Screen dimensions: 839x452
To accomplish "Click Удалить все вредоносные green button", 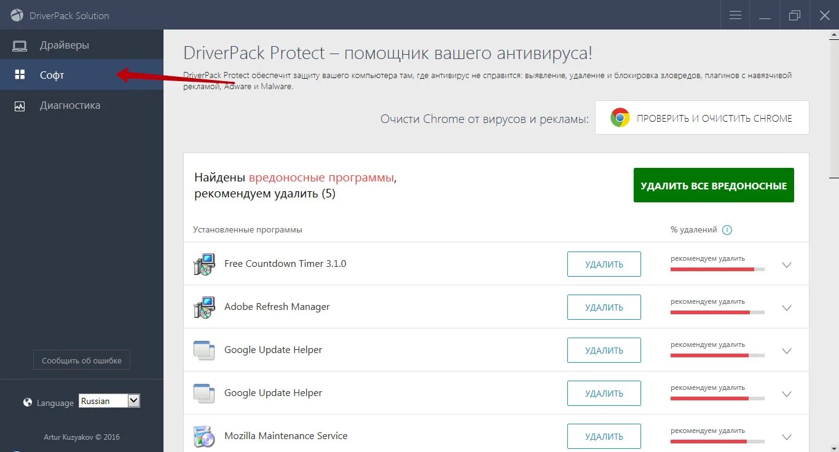I will click(714, 185).
